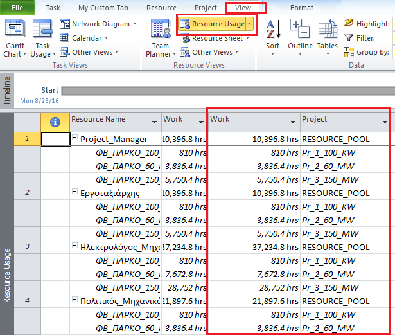Open the Outline button

[x=300, y=37]
